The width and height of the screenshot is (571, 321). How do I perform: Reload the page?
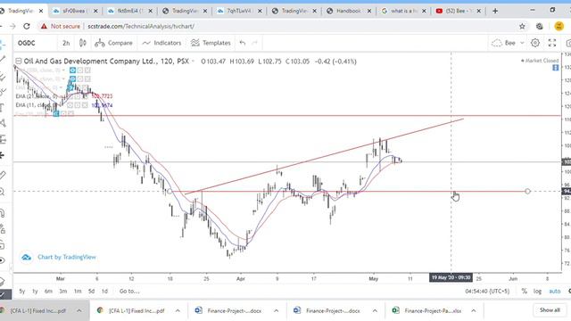27,26
